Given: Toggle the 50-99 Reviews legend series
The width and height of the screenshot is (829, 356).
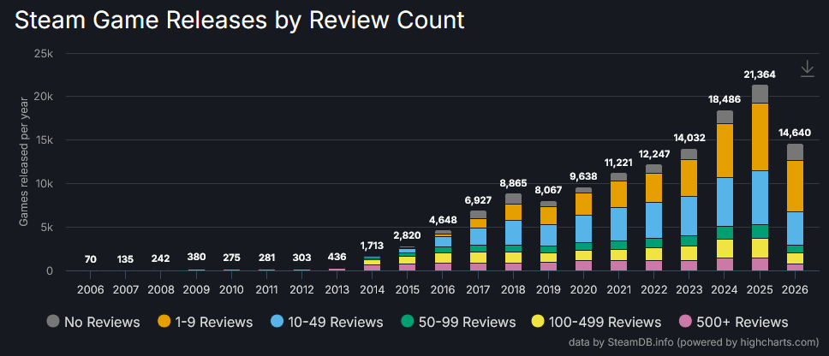Looking at the screenshot, I should click(458, 322).
